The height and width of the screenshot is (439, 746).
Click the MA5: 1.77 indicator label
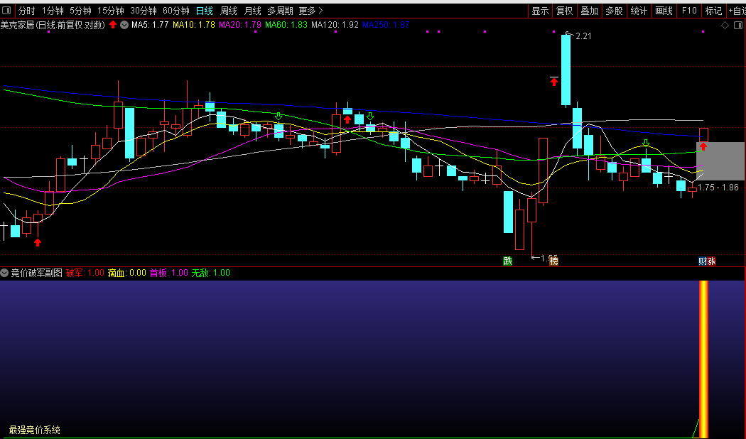pos(150,25)
